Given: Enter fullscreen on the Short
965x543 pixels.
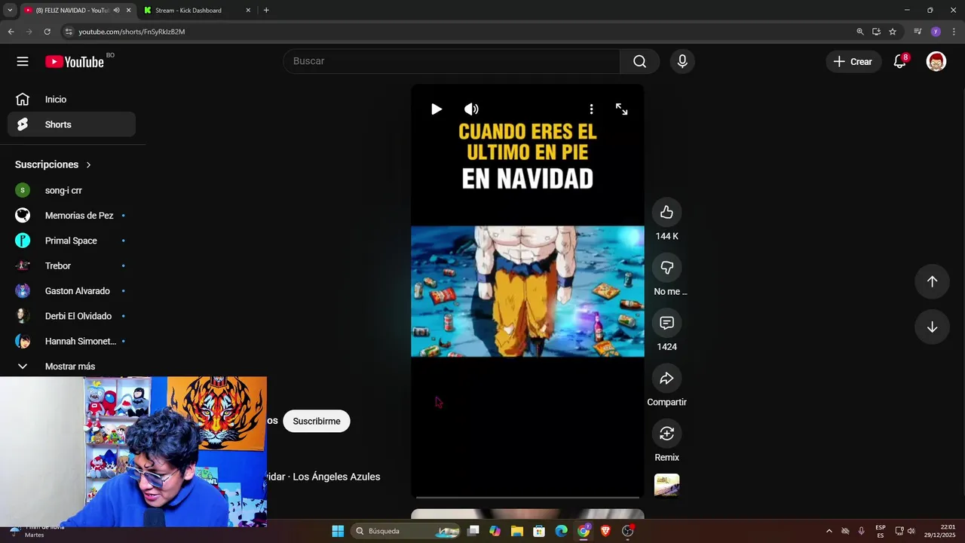Looking at the screenshot, I should coord(621,109).
